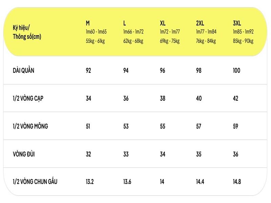Viewport: 271px width, 203px height.
Task: Click the 1/2 VÒNG CẠP value 38
Action: [x=163, y=98]
